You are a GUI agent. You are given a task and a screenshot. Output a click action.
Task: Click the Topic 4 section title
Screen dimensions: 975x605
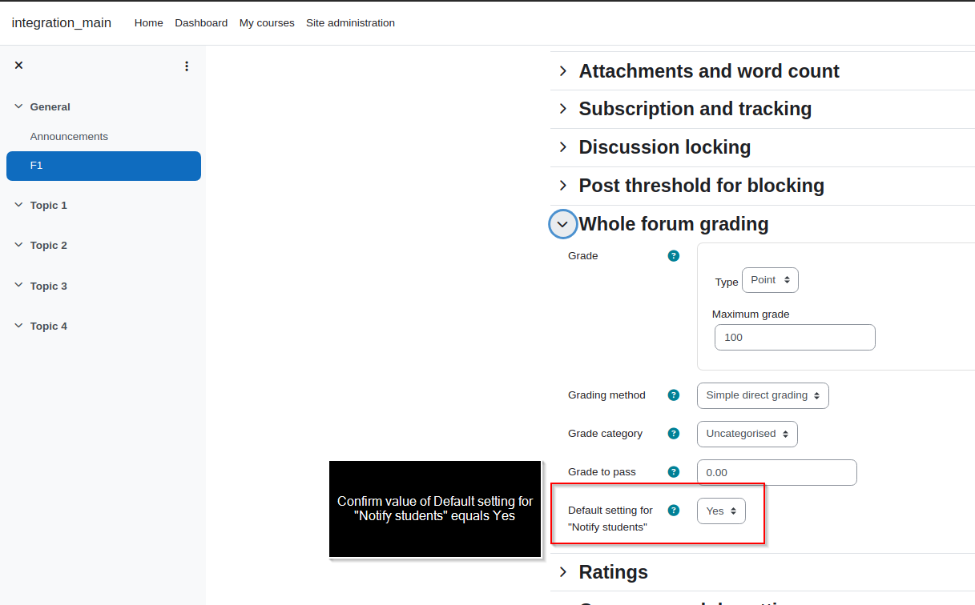click(49, 326)
